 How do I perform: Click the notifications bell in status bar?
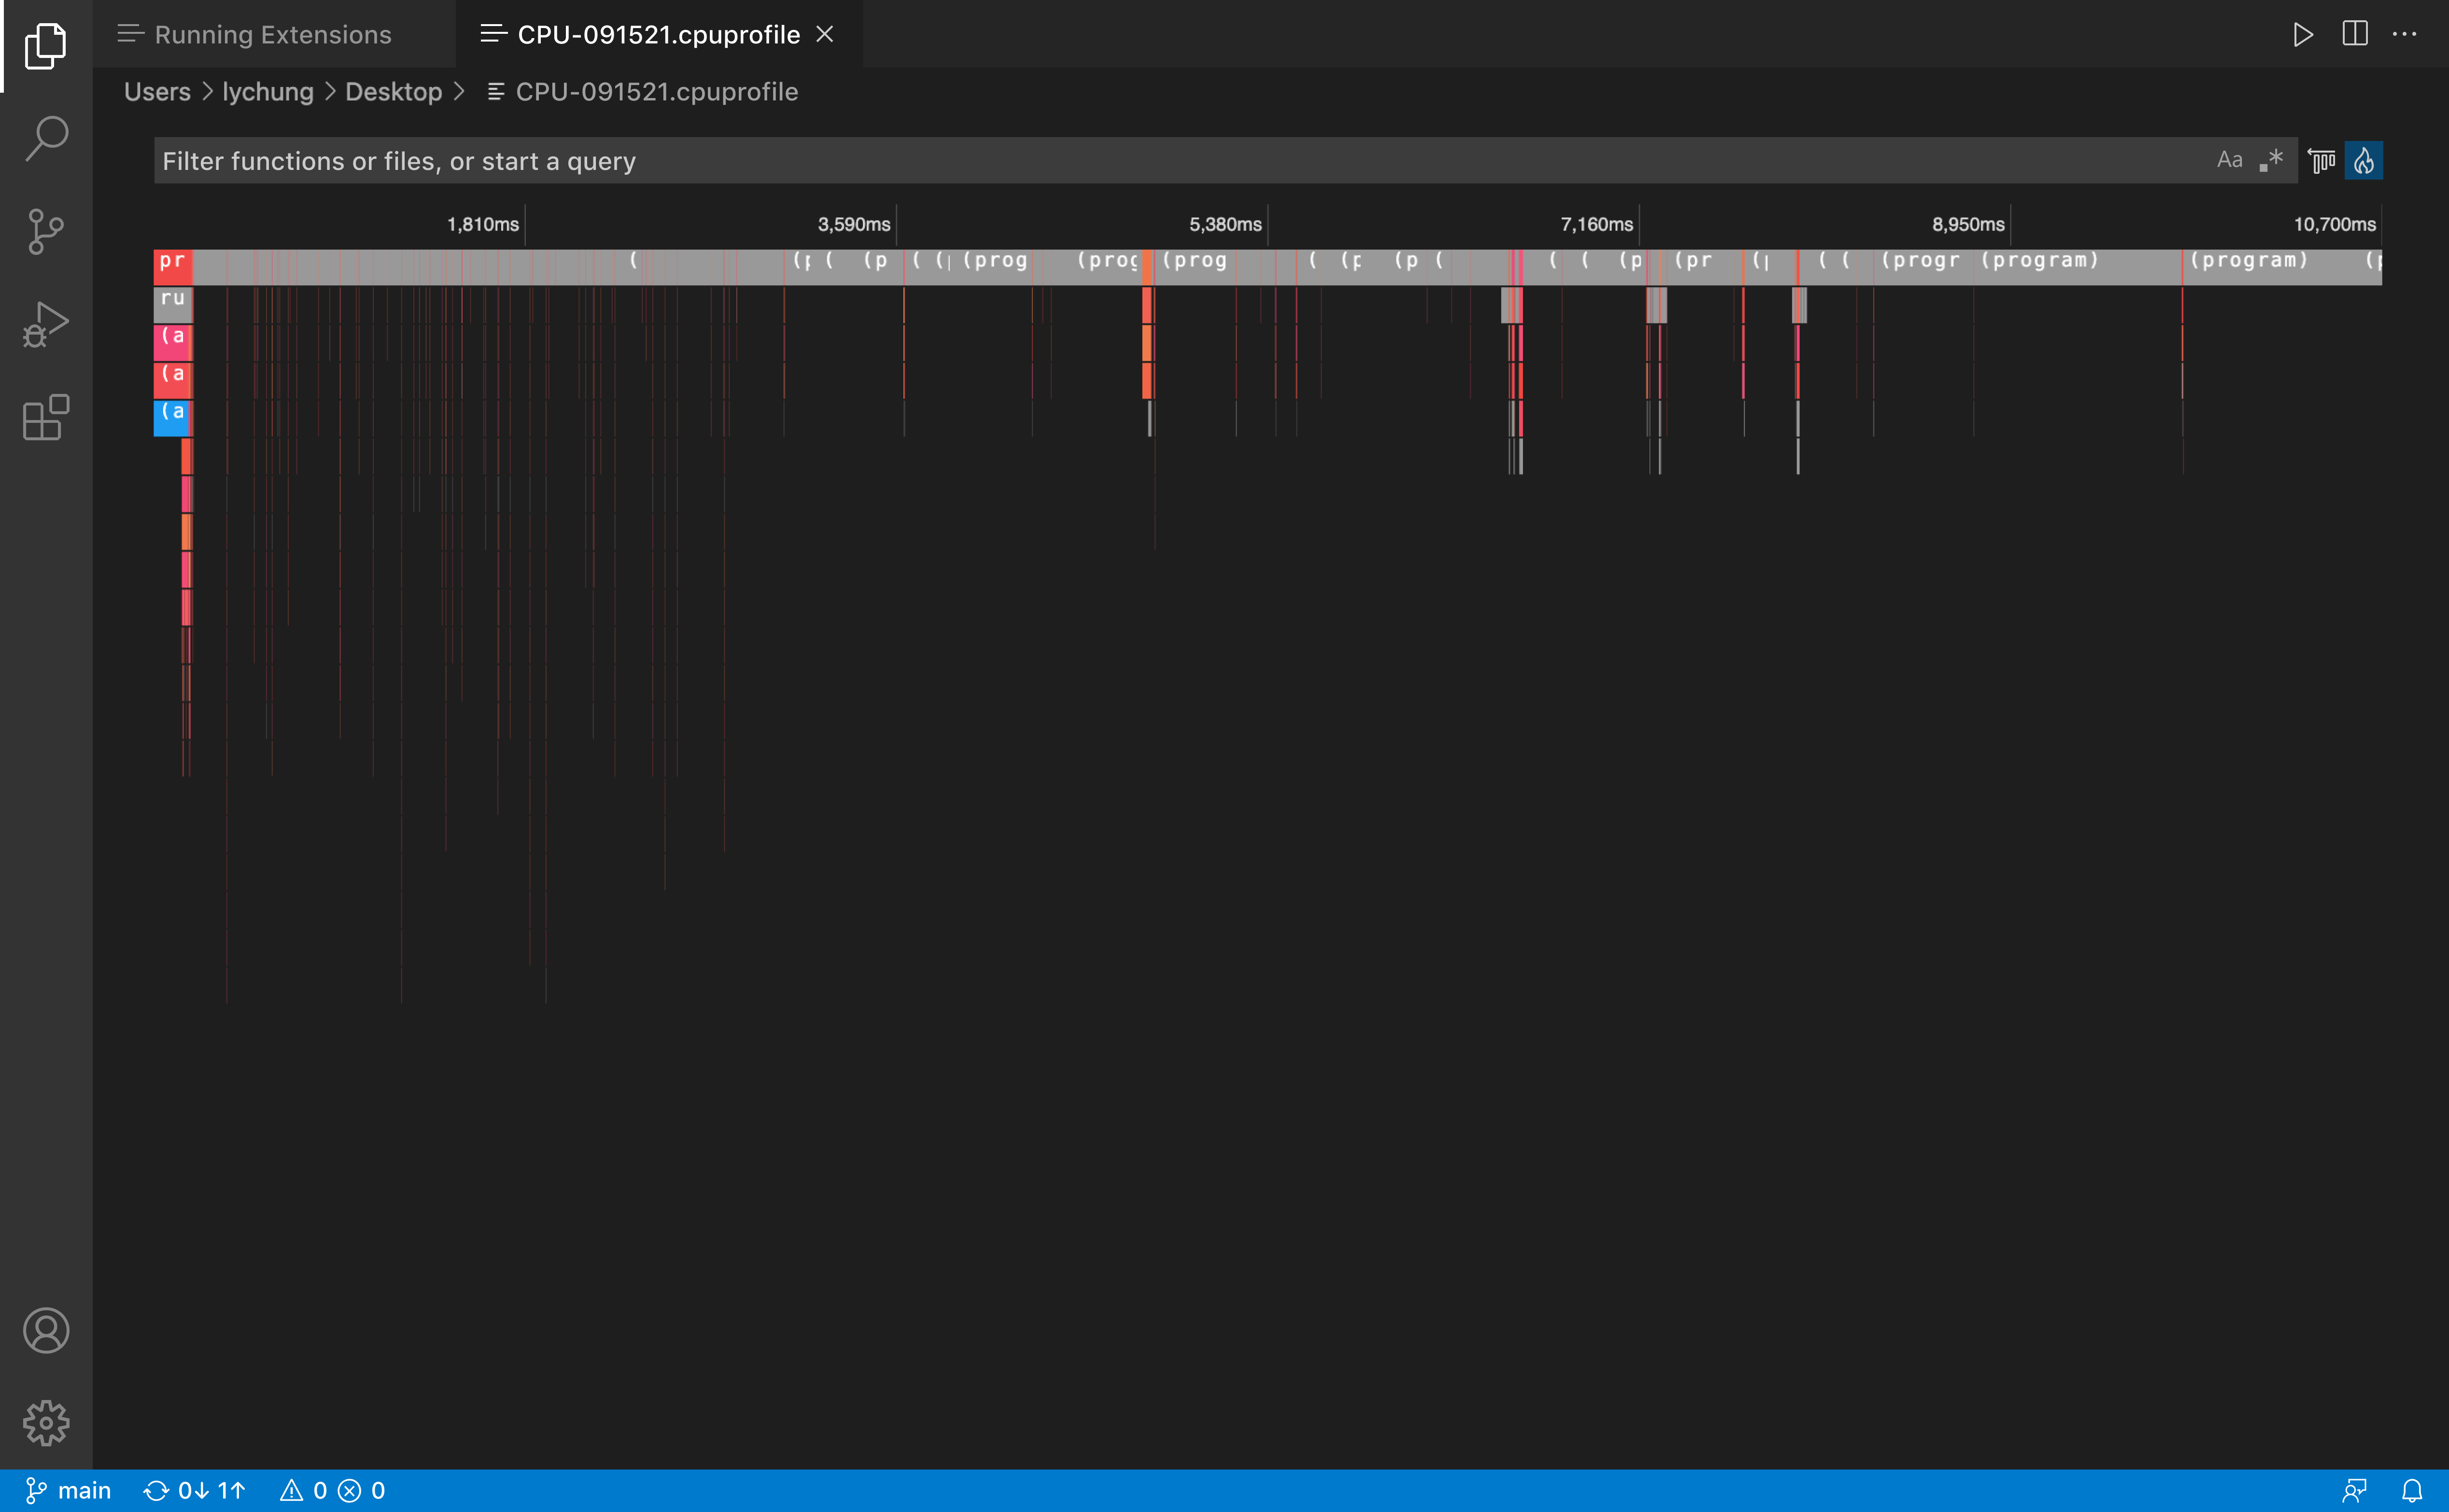tap(2412, 1491)
